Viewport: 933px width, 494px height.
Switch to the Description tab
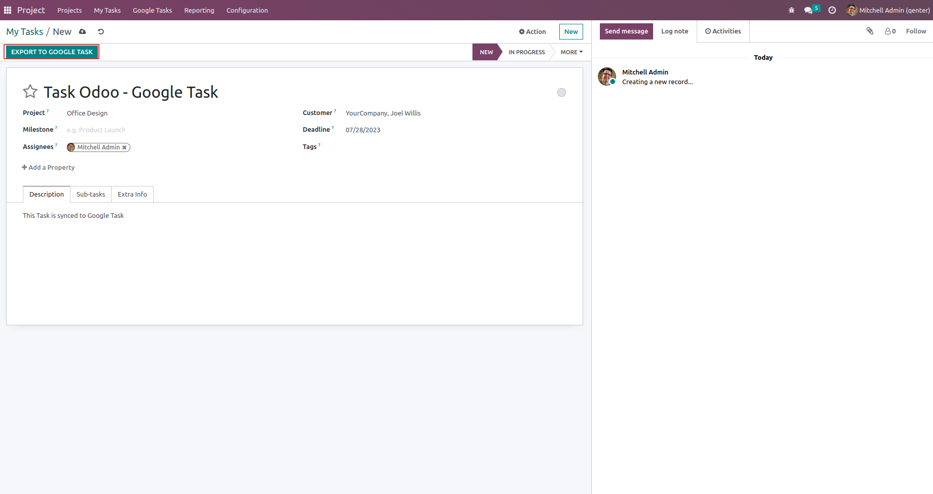point(47,195)
